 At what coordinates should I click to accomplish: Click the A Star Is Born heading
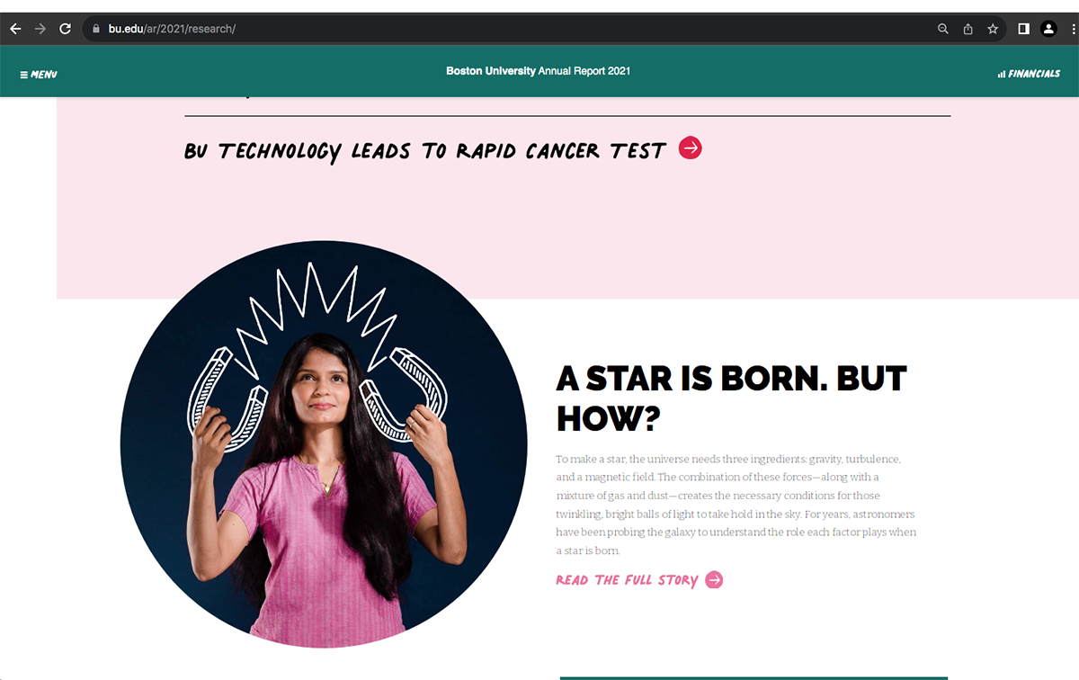[x=732, y=398]
